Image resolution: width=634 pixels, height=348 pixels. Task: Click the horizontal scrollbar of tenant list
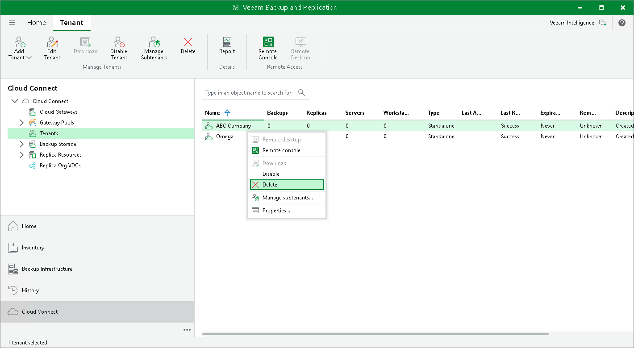tap(375, 334)
